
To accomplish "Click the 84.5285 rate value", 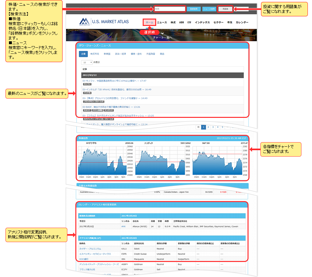I will click(x=209, y=192).
